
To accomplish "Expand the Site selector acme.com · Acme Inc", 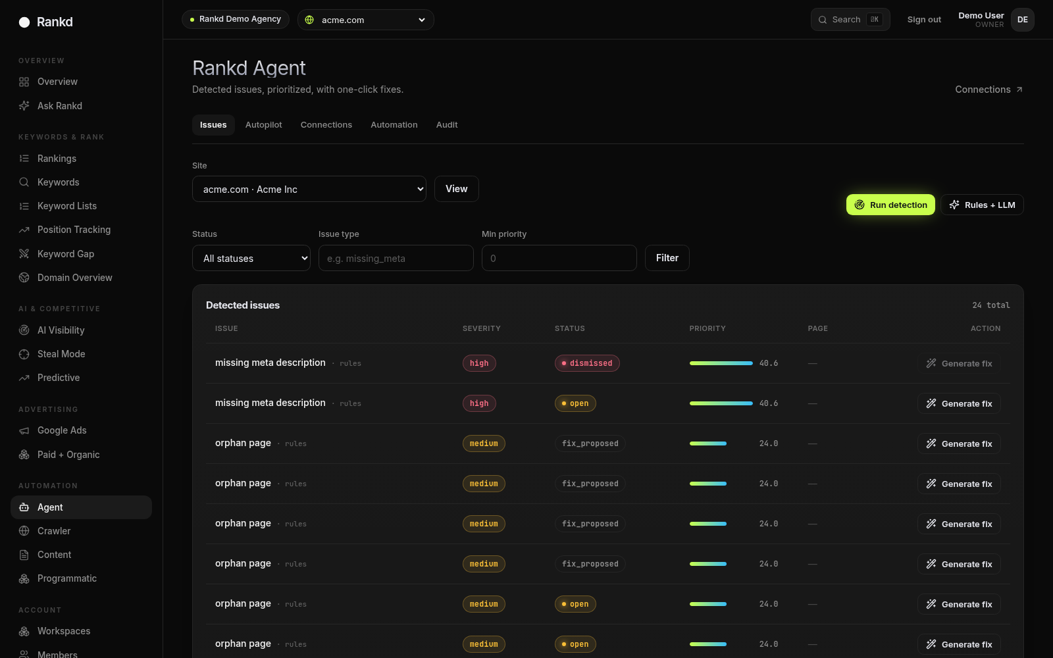I will [309, 189].
